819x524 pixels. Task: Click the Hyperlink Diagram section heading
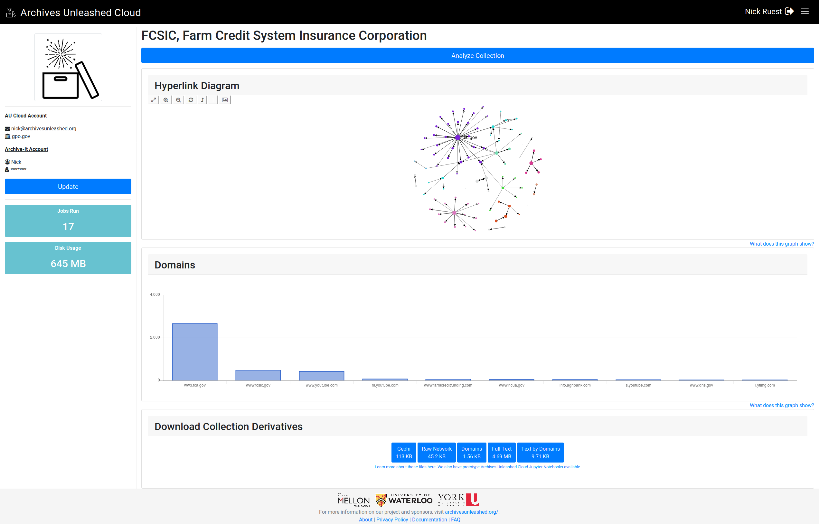[197, 86]
